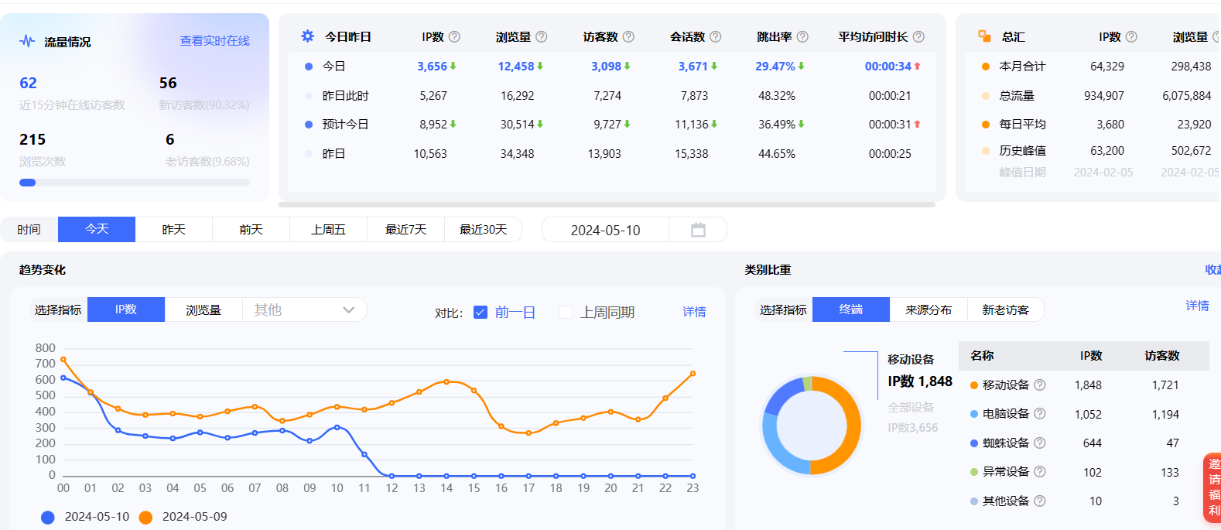Image resolution: width=1221 pixels, height=530 pixels.
Task: Uncheck the 前一日 comparison checkbox
Action: pyautogui.click(x=481, y=312)
